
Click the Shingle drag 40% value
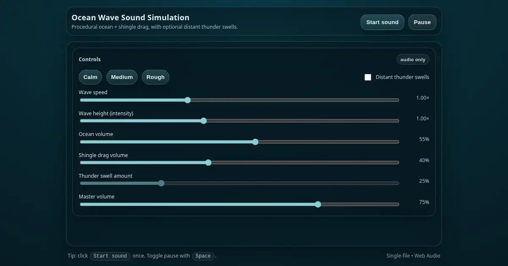pos(424,160)
